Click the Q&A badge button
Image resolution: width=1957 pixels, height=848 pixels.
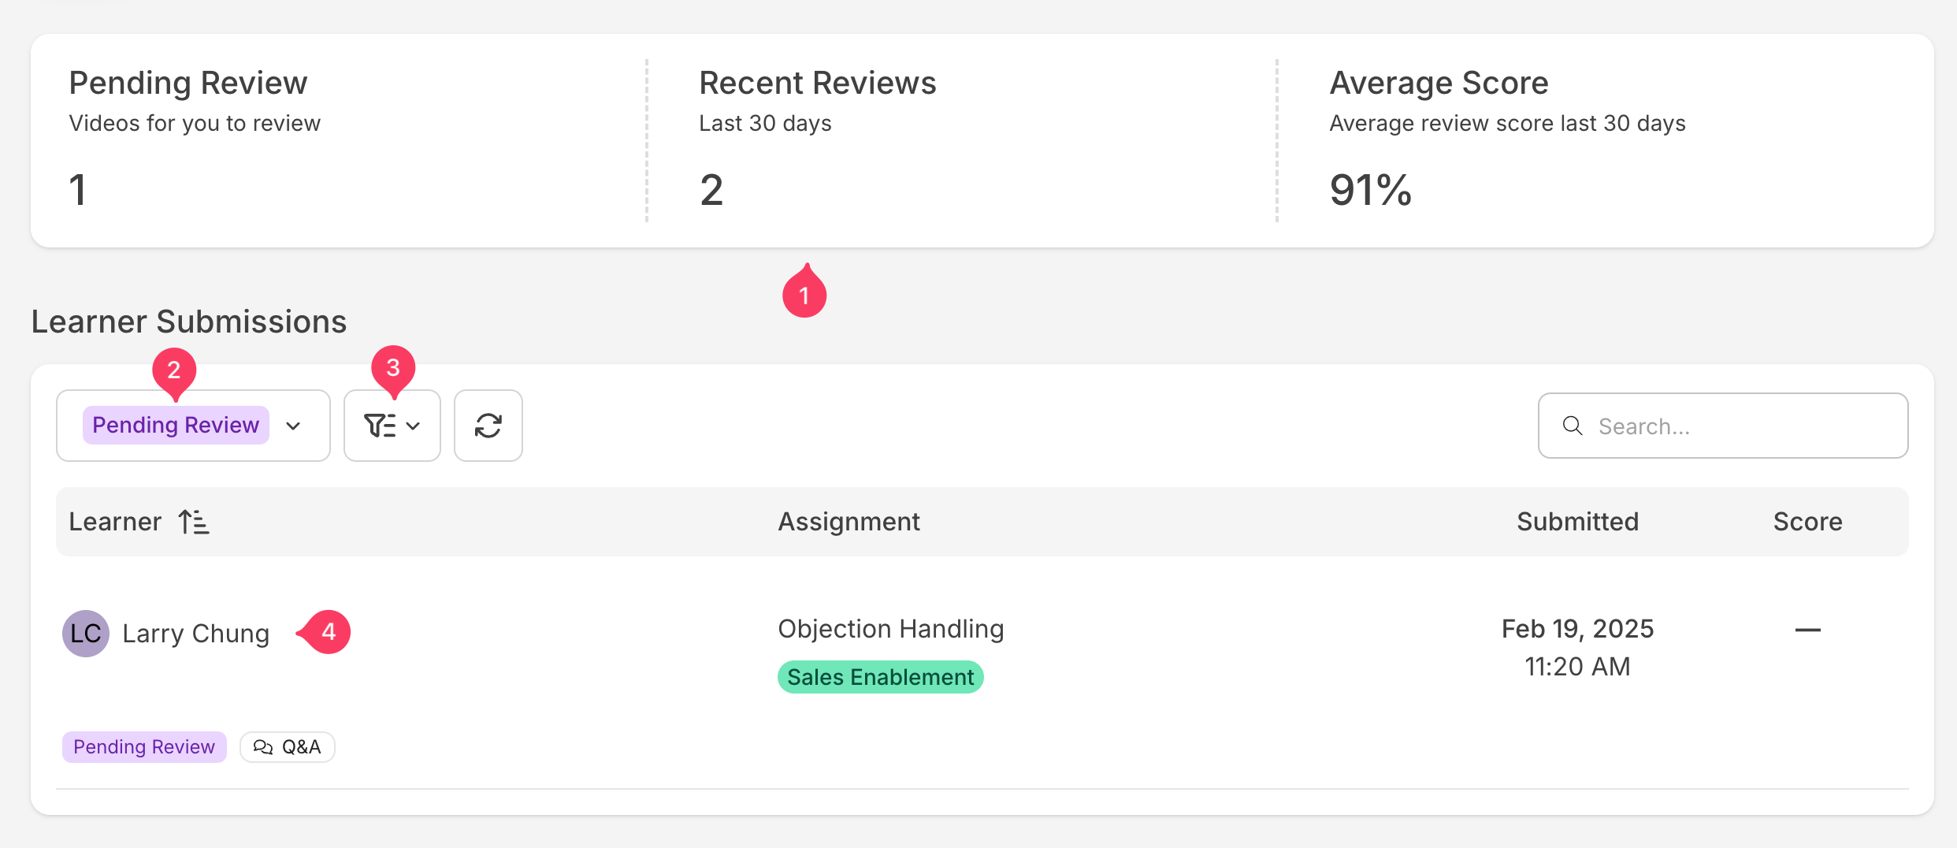tap(288, 747)
